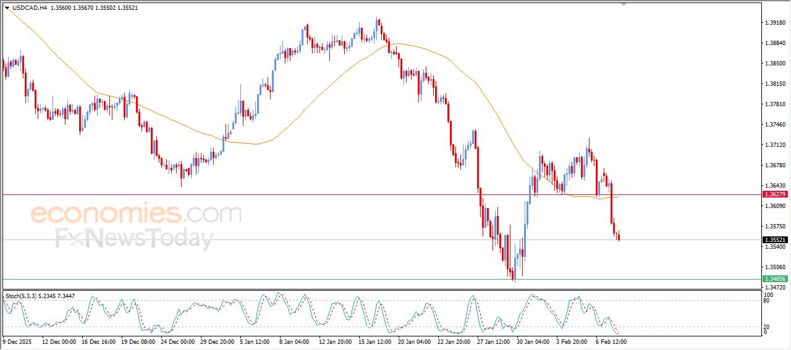The height and width of the screenshot is (350, 791).
Task: Click the 1.38150 price scale value
Action: [x=774, y=84]
